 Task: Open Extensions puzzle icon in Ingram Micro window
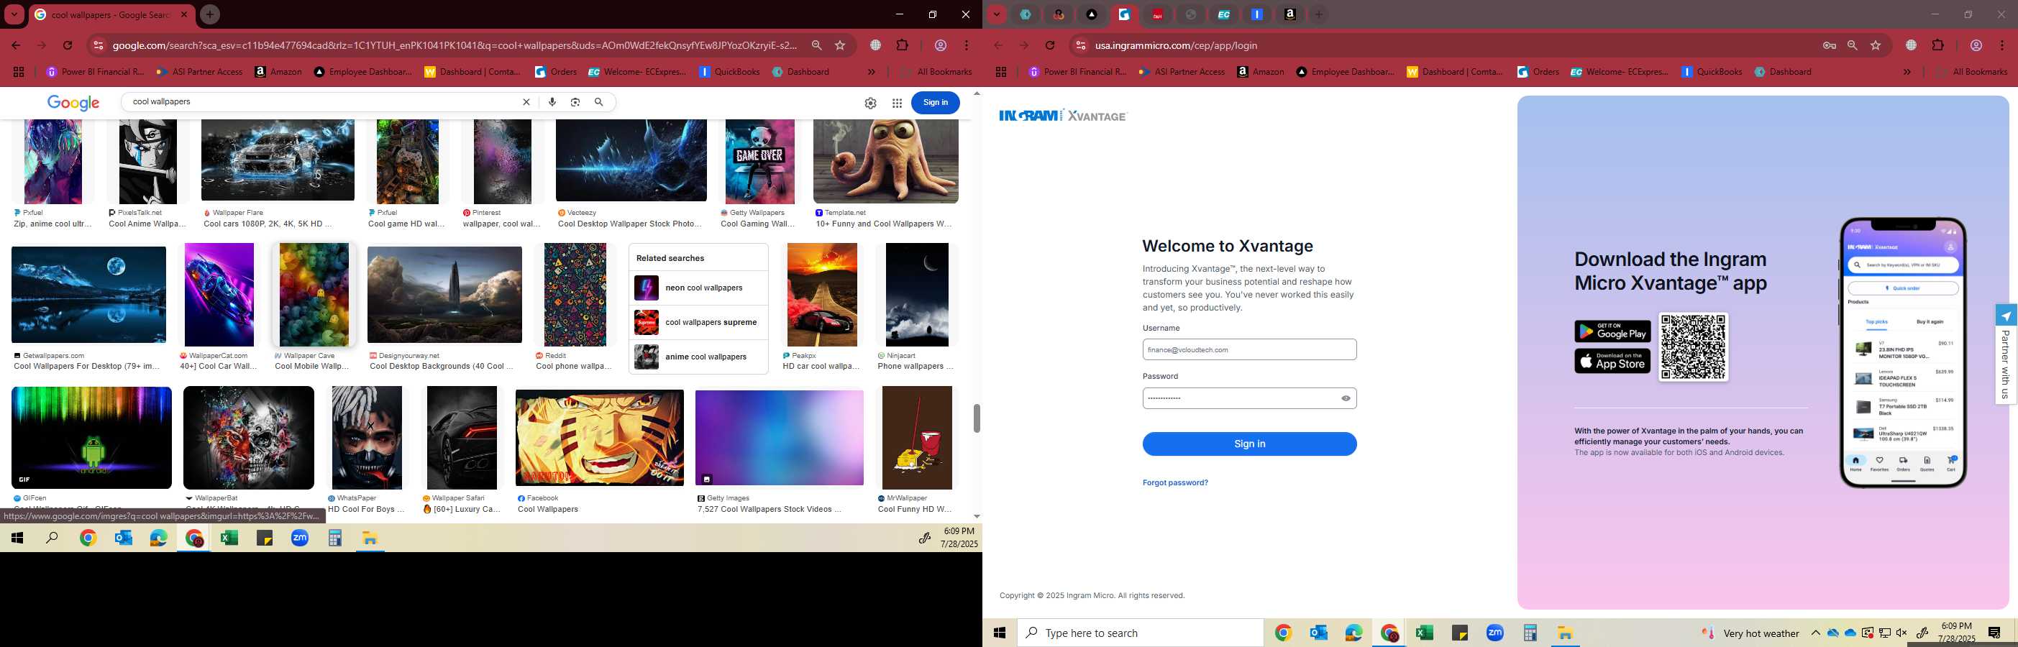tap(1937, 45)
